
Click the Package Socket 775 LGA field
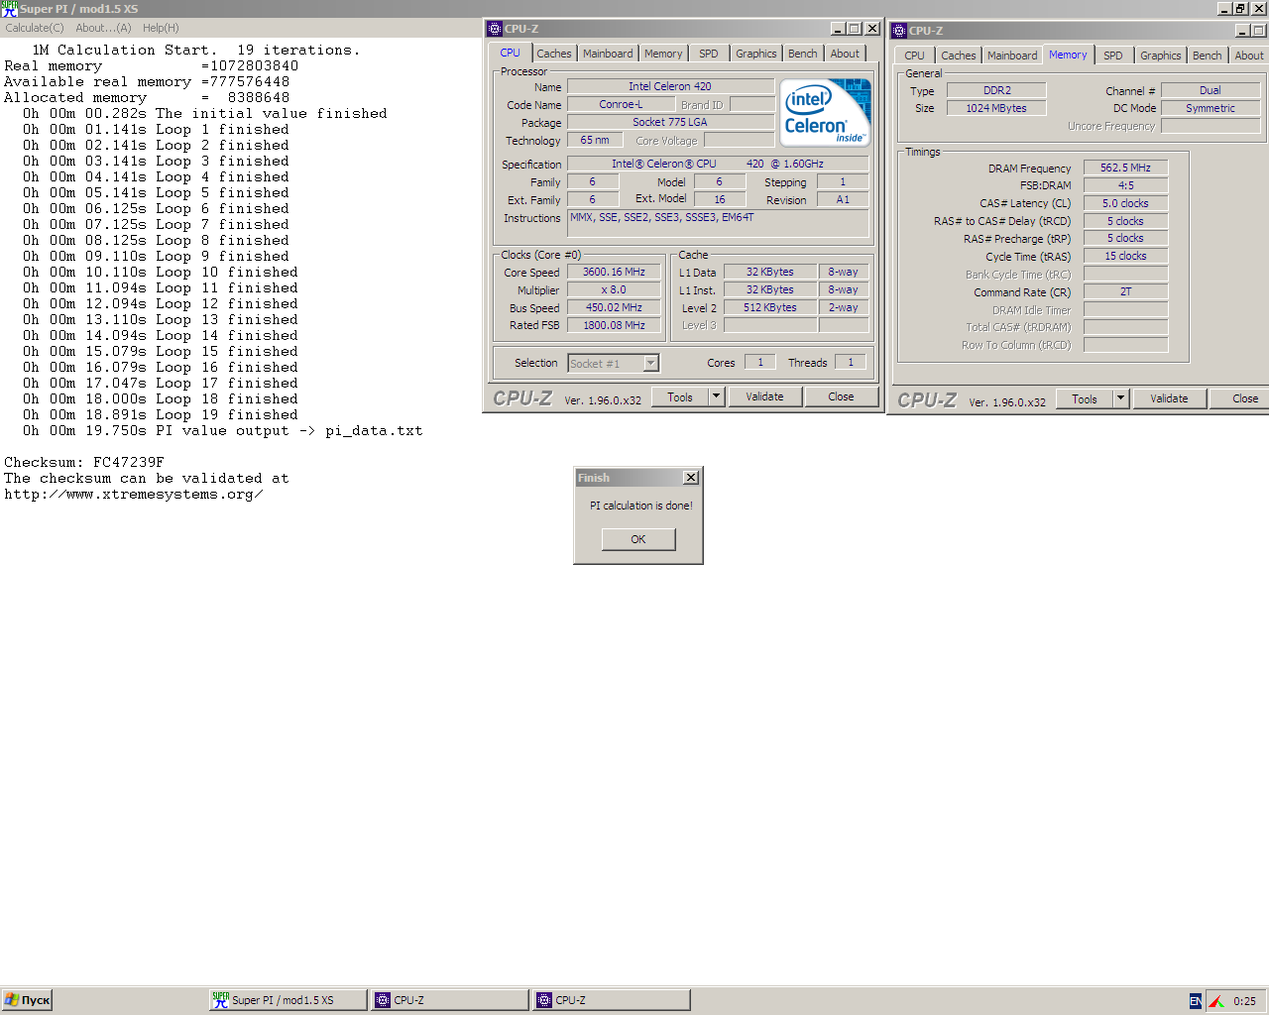coord(670,123)
